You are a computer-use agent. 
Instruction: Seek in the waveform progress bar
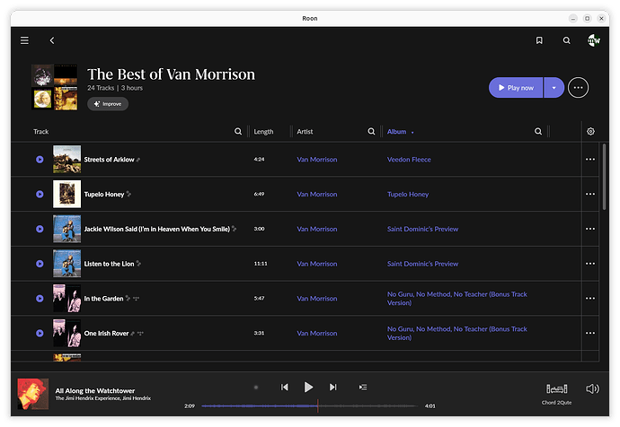click(309, 405)
